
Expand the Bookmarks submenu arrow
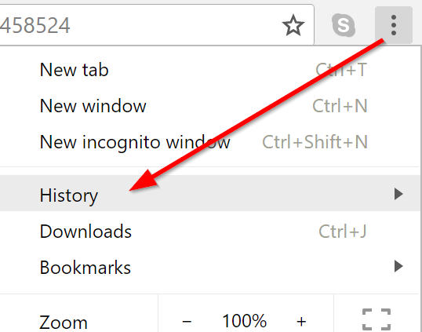tap(398, 266)
